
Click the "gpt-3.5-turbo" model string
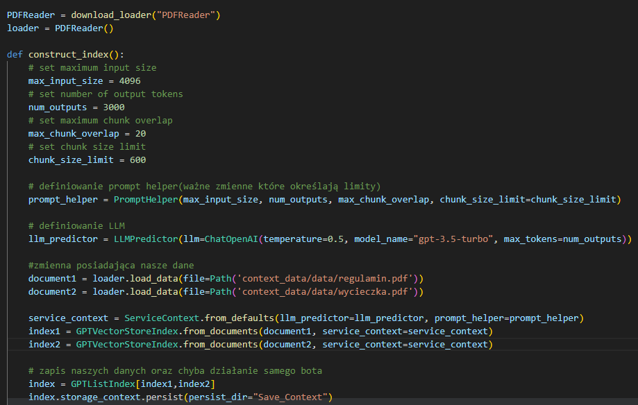coord(455,239)
